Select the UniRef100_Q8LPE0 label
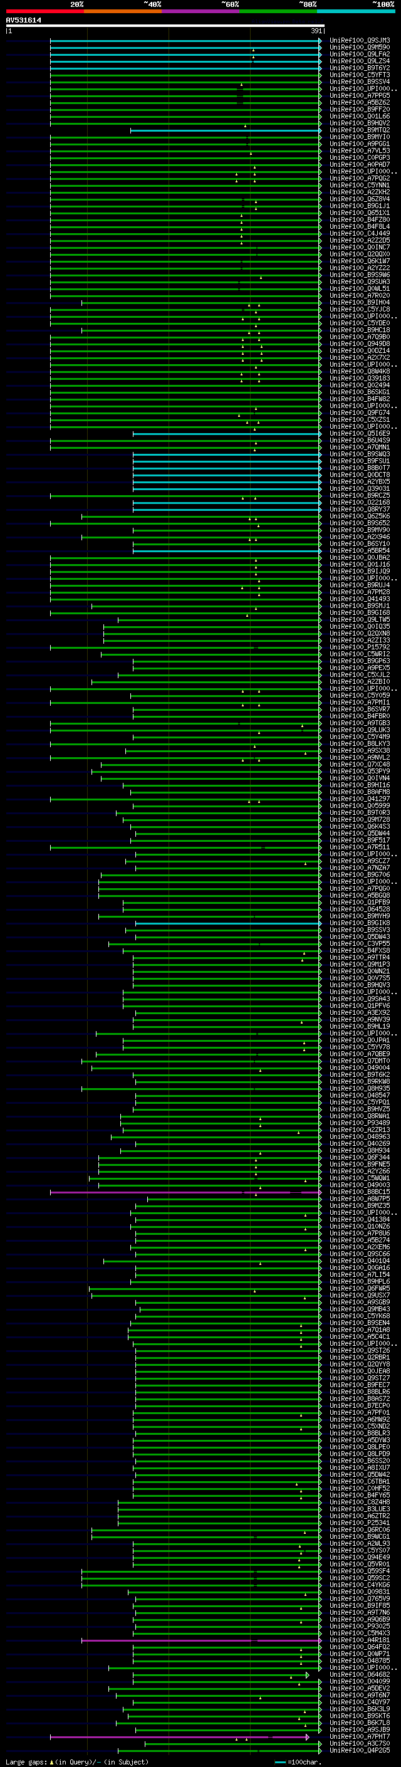The width and height of the screenshot is (401, 1767). (360, 1447)
